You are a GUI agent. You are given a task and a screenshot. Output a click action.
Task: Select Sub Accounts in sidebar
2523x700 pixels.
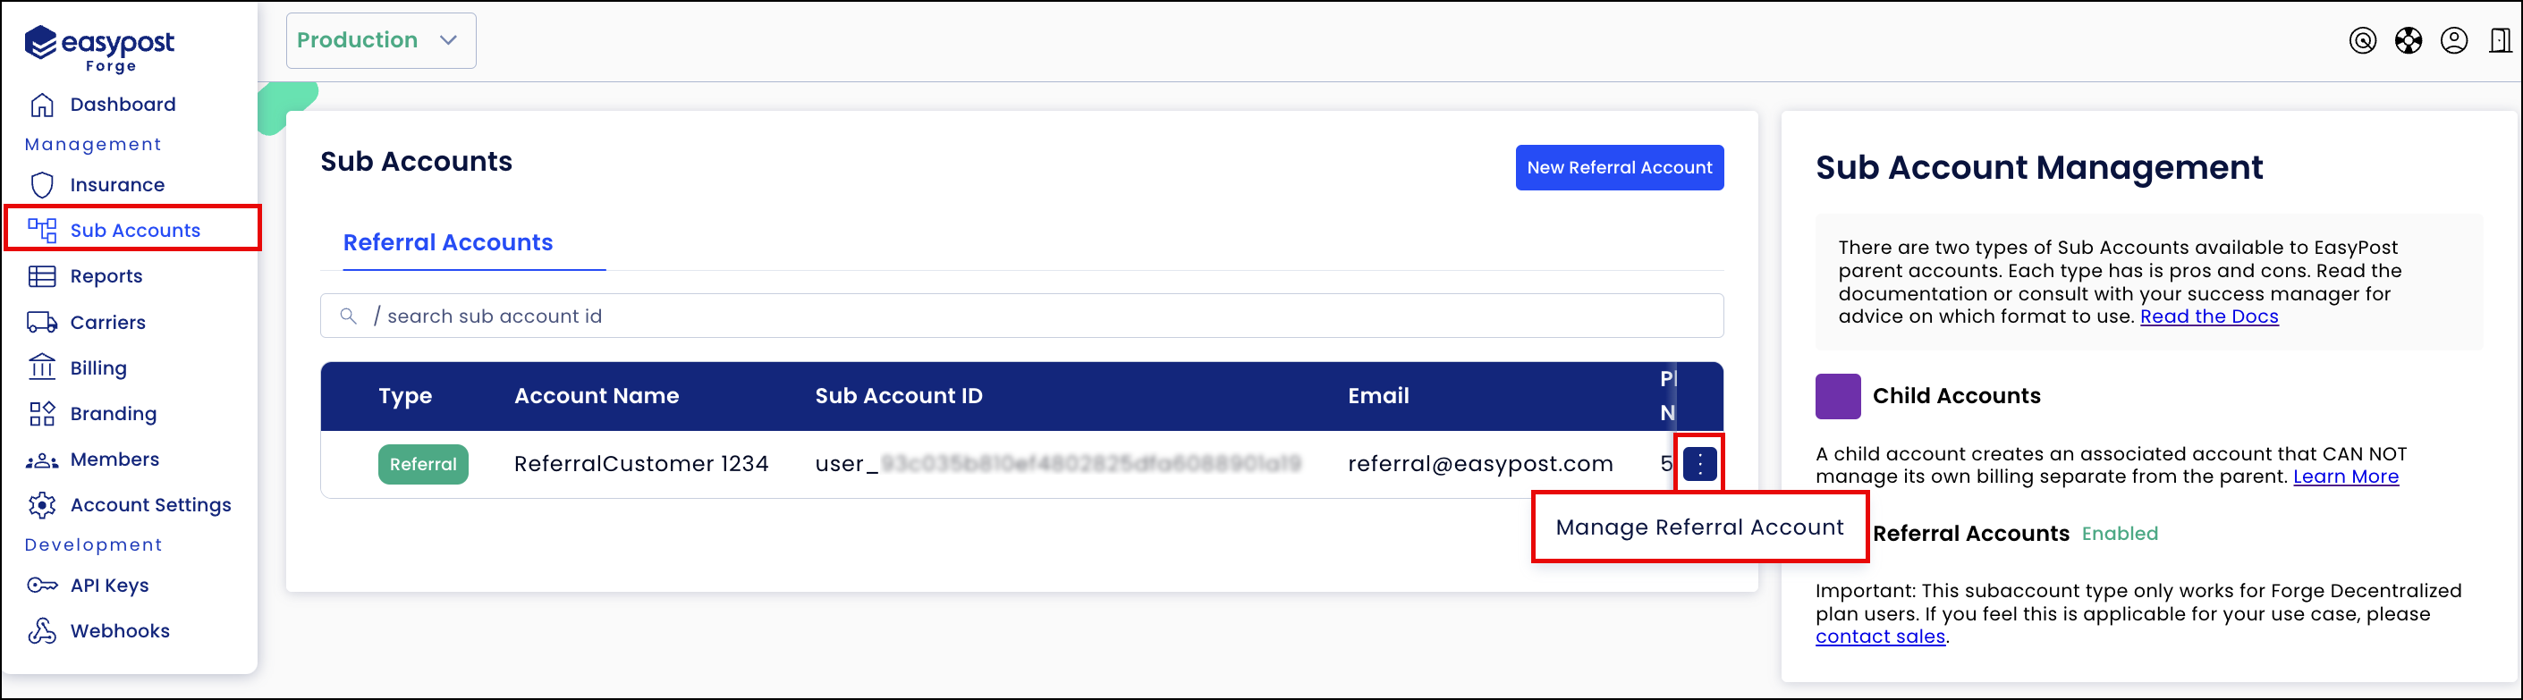[x=135, y=230]
